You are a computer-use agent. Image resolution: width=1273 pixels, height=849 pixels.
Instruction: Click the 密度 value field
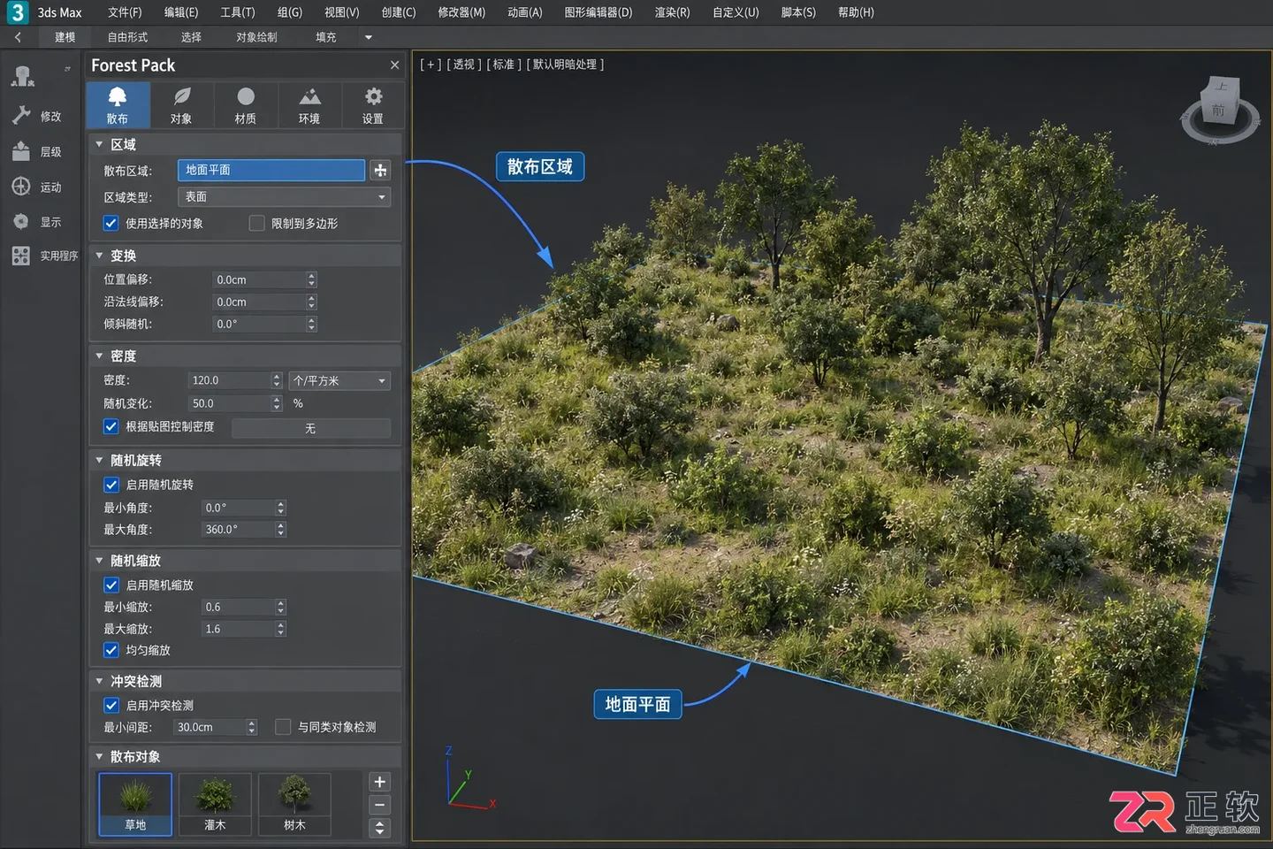click(230, 380)
